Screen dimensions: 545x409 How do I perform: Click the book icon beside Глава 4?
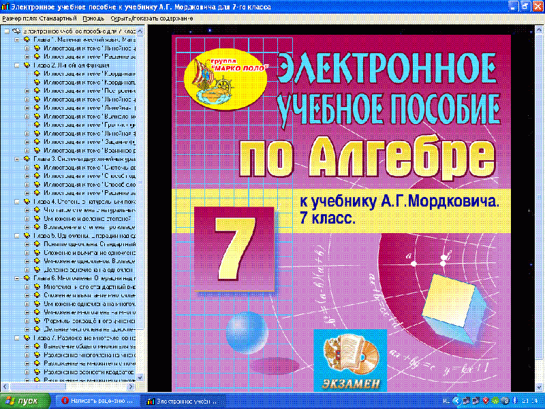coord(27,201)
